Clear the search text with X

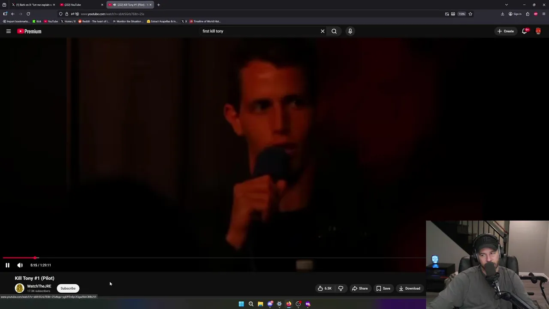click(x=323, y=31)
